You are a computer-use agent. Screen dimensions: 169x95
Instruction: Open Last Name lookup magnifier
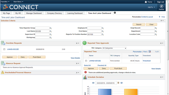point(50,31)
